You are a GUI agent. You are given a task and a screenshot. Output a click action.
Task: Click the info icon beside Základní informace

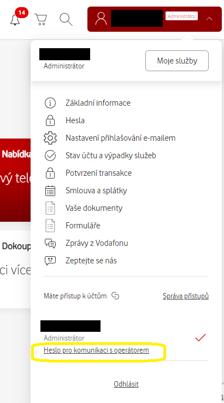(50, 103)
